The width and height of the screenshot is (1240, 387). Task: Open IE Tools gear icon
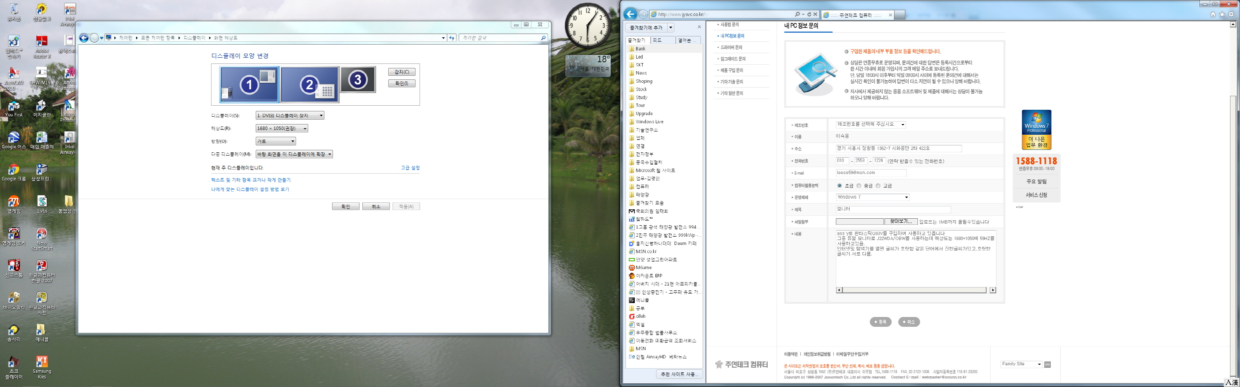click(x=1231, y=14)
